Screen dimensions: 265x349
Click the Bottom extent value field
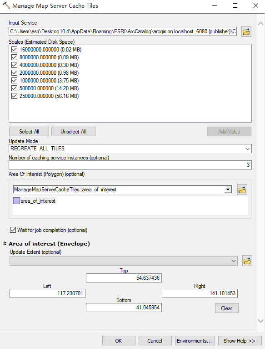coord(124,308)
